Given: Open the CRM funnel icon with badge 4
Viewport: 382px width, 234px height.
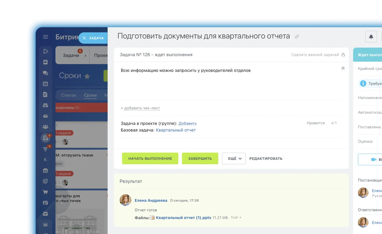Looking at the screenshot, I should click(x=45, y=148).
